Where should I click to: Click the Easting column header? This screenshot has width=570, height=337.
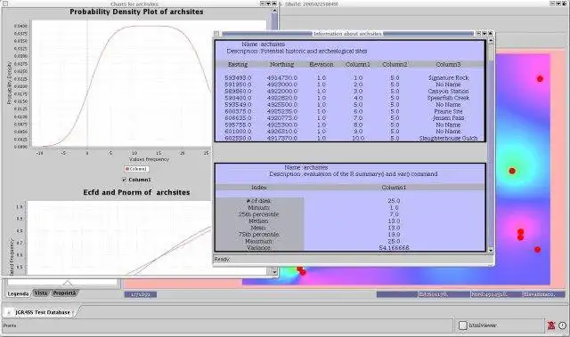[238, 64]
